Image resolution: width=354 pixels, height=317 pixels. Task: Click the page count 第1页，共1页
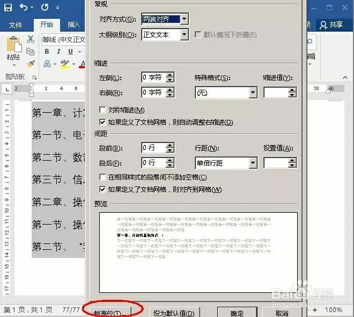tap(28, 310)
